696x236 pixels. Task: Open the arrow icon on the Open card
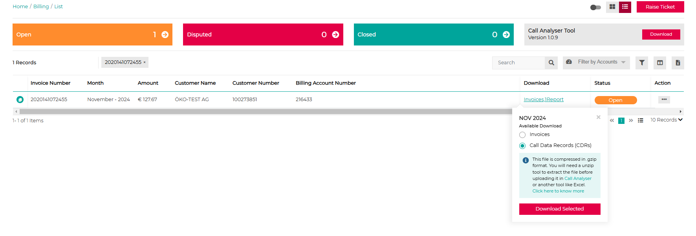point(165,34)
